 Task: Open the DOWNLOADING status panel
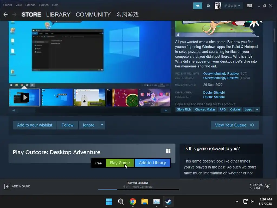click(138, 185)
